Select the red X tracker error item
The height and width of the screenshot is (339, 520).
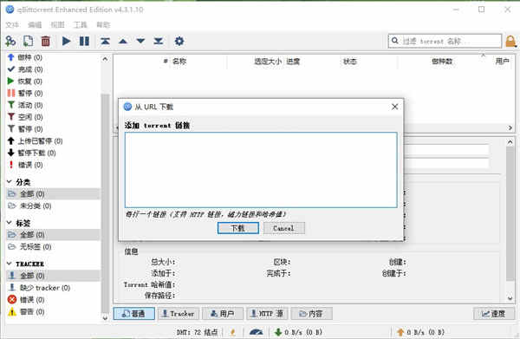tap(26, 299)
